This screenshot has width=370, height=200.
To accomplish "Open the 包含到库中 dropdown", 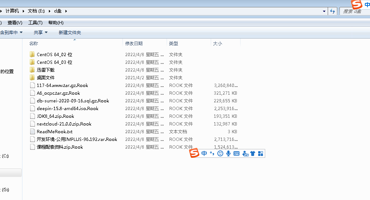I will (x=11, y=33).
